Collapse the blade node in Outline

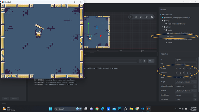pos(164,30)
